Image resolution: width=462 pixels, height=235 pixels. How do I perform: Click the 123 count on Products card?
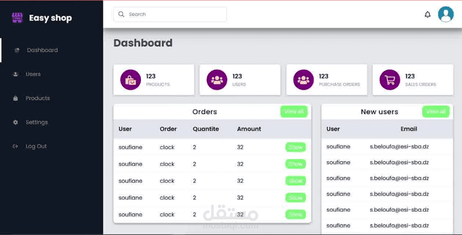pos(151,76)
